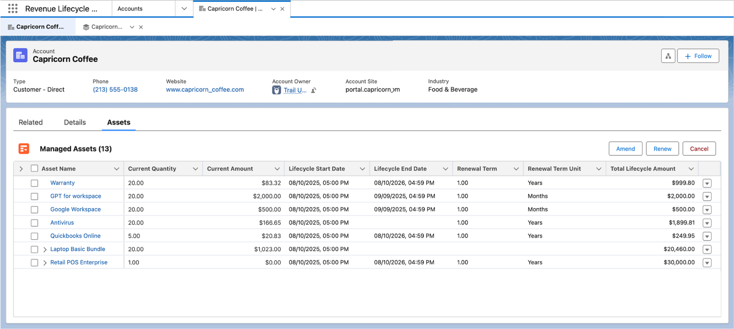Toggle the select-all assets checkbox
This screenshot has height=329, width=734.
[34, 169]
